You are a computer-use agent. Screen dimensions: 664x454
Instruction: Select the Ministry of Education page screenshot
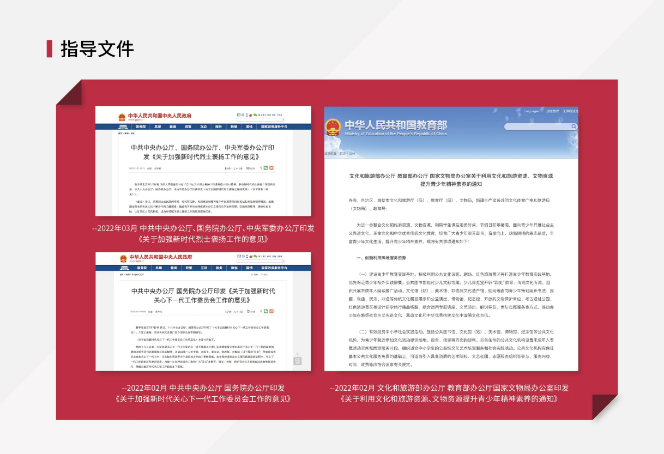pos(451,239)
